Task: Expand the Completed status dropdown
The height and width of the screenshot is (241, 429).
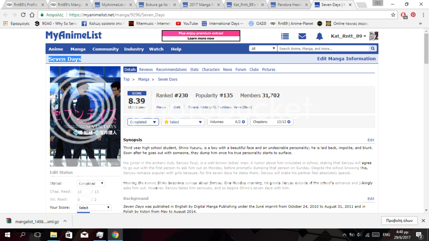Action: tap(143, 122)
